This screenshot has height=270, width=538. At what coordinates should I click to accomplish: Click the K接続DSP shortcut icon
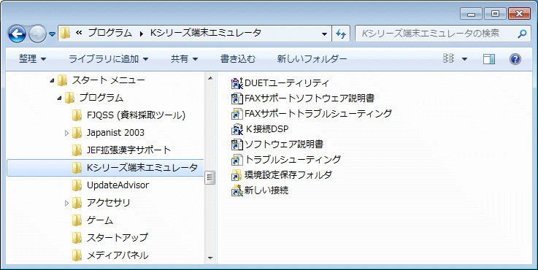coord(237,129)
